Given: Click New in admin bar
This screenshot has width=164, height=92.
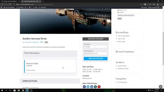Looking at the screenshot, I should click(35, 7).
